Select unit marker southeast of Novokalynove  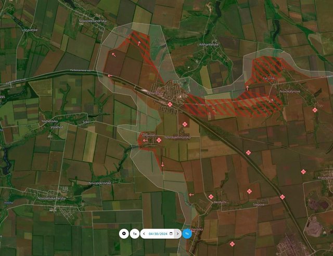pyautogui.click(x=315, y=110)
